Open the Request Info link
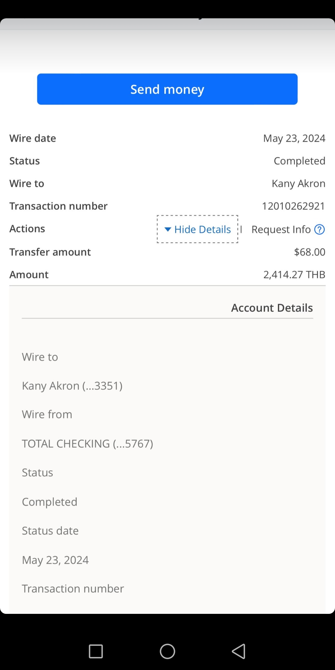This screenshot has width=335, height=670. click(x=281, y=230)
